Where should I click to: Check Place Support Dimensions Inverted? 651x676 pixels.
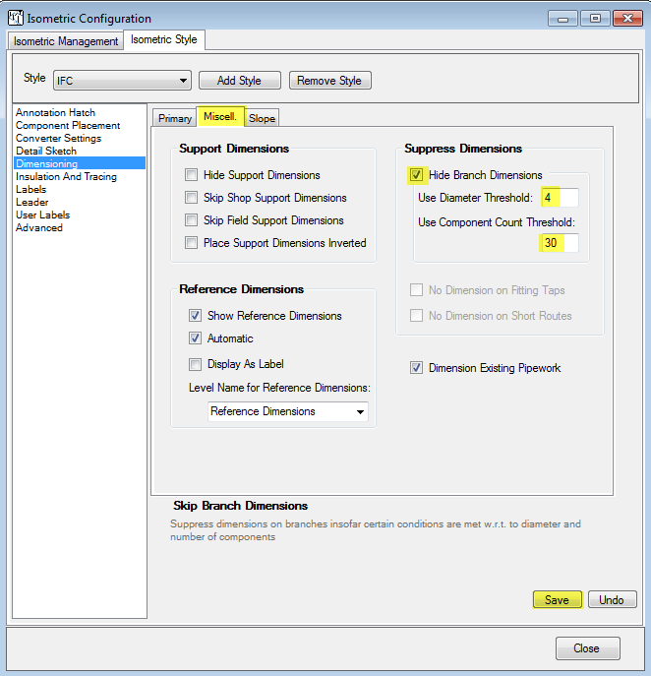pos(192,243)
